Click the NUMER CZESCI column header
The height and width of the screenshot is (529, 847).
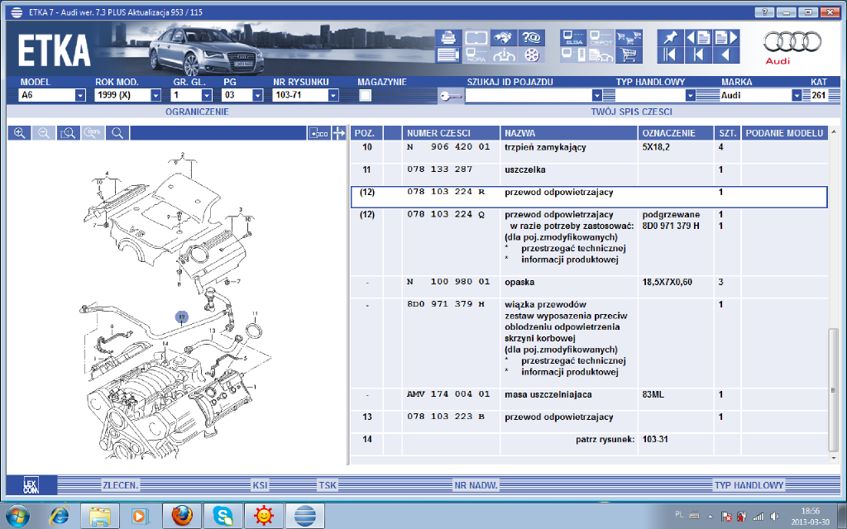click(451, 133)
